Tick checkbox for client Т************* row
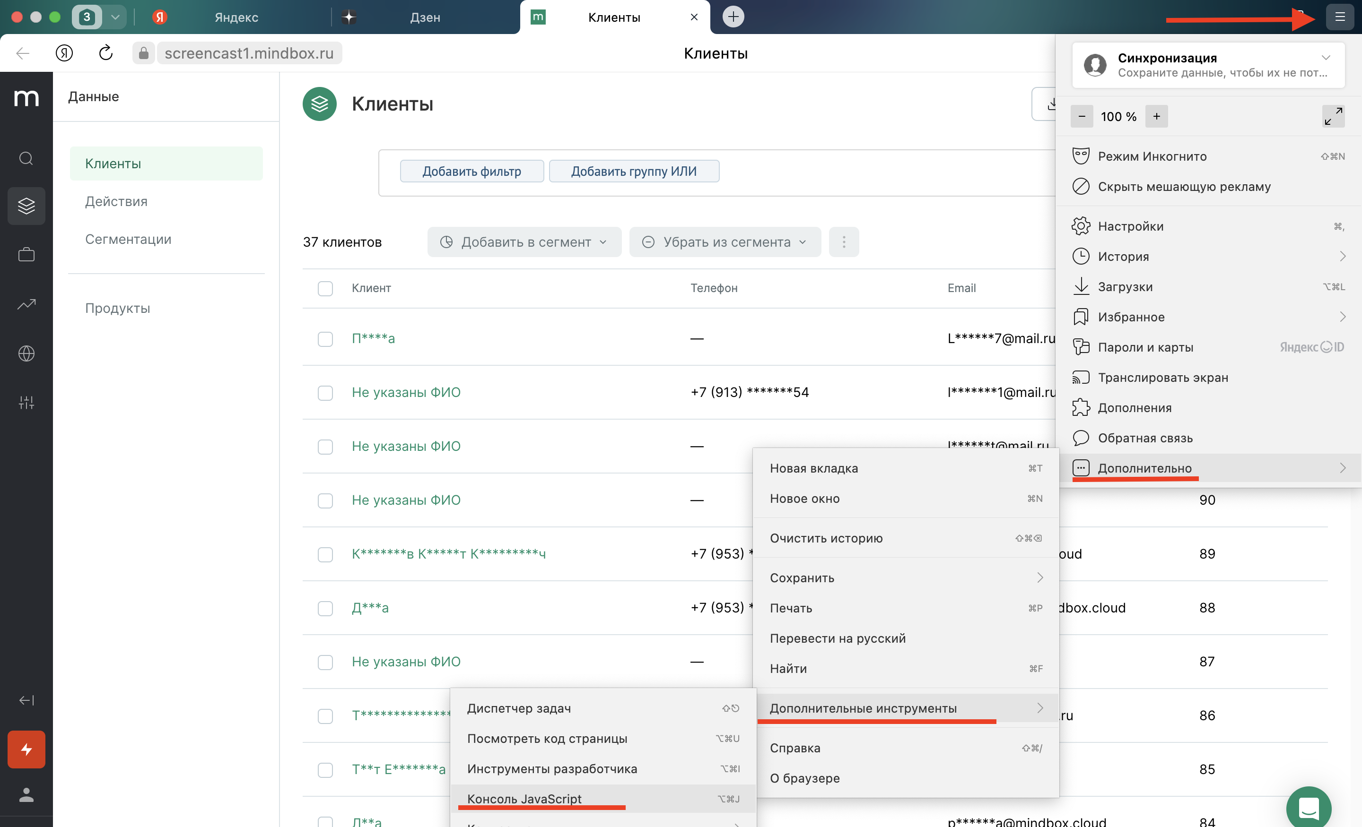 pos(325,716)
